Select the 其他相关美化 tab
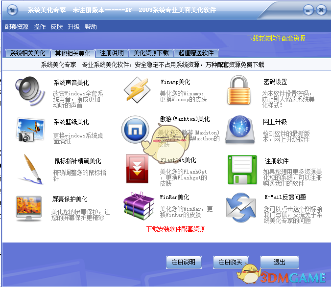 [x=72, y=53]
